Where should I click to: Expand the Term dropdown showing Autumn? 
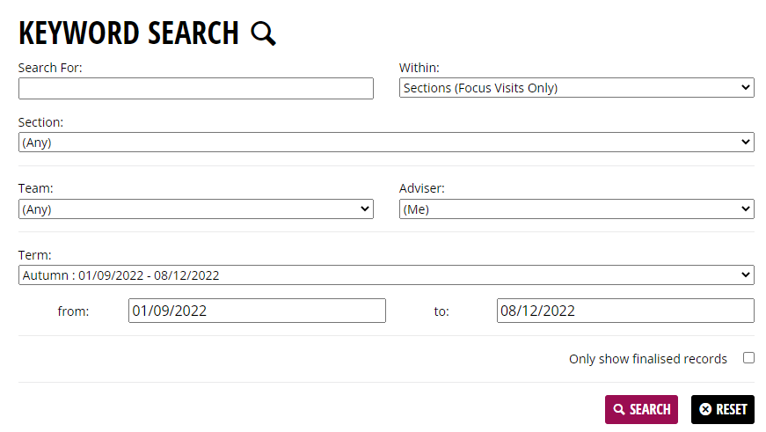386,275
